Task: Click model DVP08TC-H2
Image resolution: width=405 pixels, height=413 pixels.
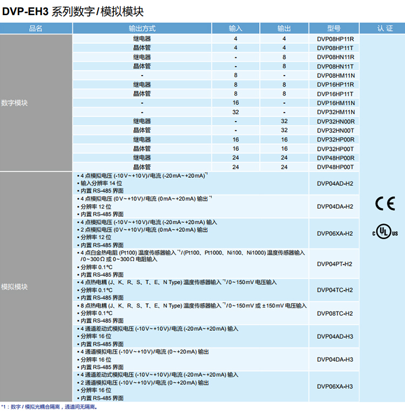Action: (335, 314)
